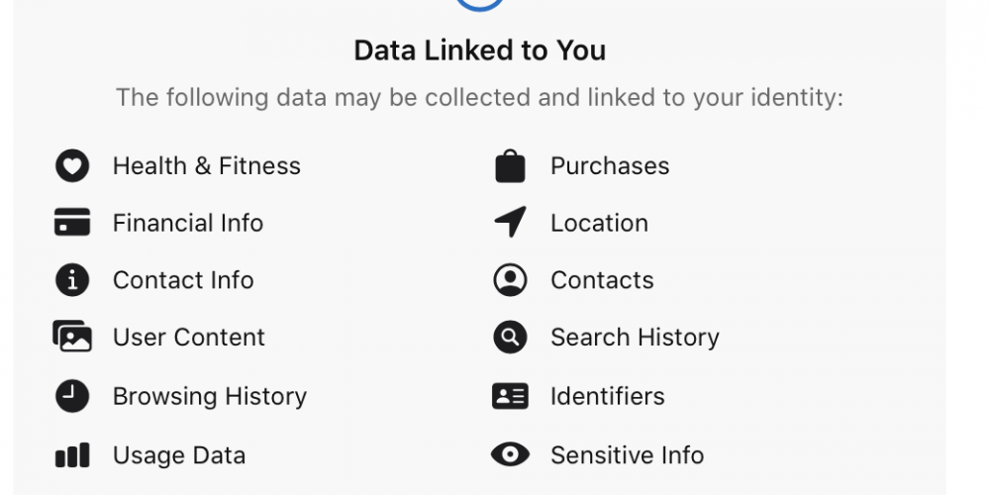Select the Health & Fitness label

coord(207,166)
